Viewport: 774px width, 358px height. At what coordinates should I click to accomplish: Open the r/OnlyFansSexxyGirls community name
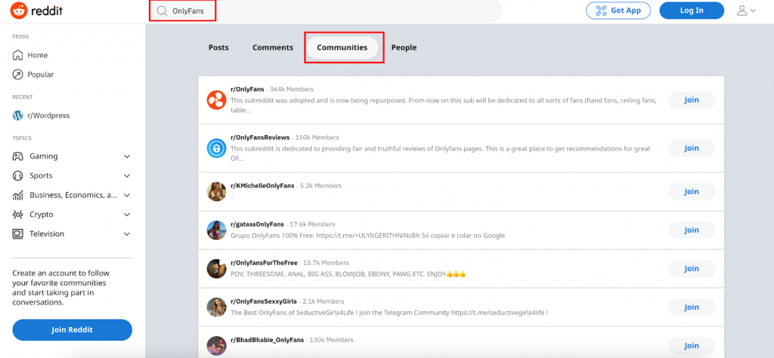[262, 301]
